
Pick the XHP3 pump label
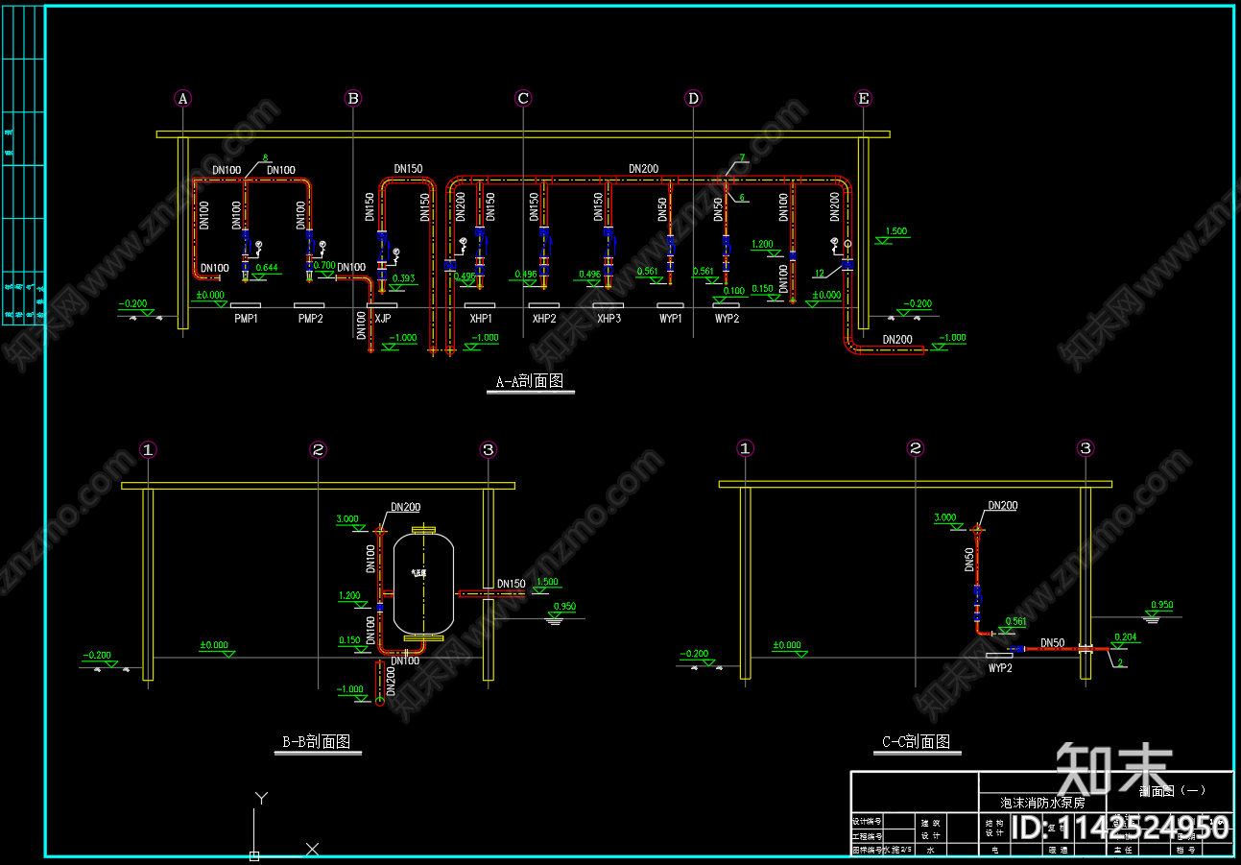pos(609,319)
